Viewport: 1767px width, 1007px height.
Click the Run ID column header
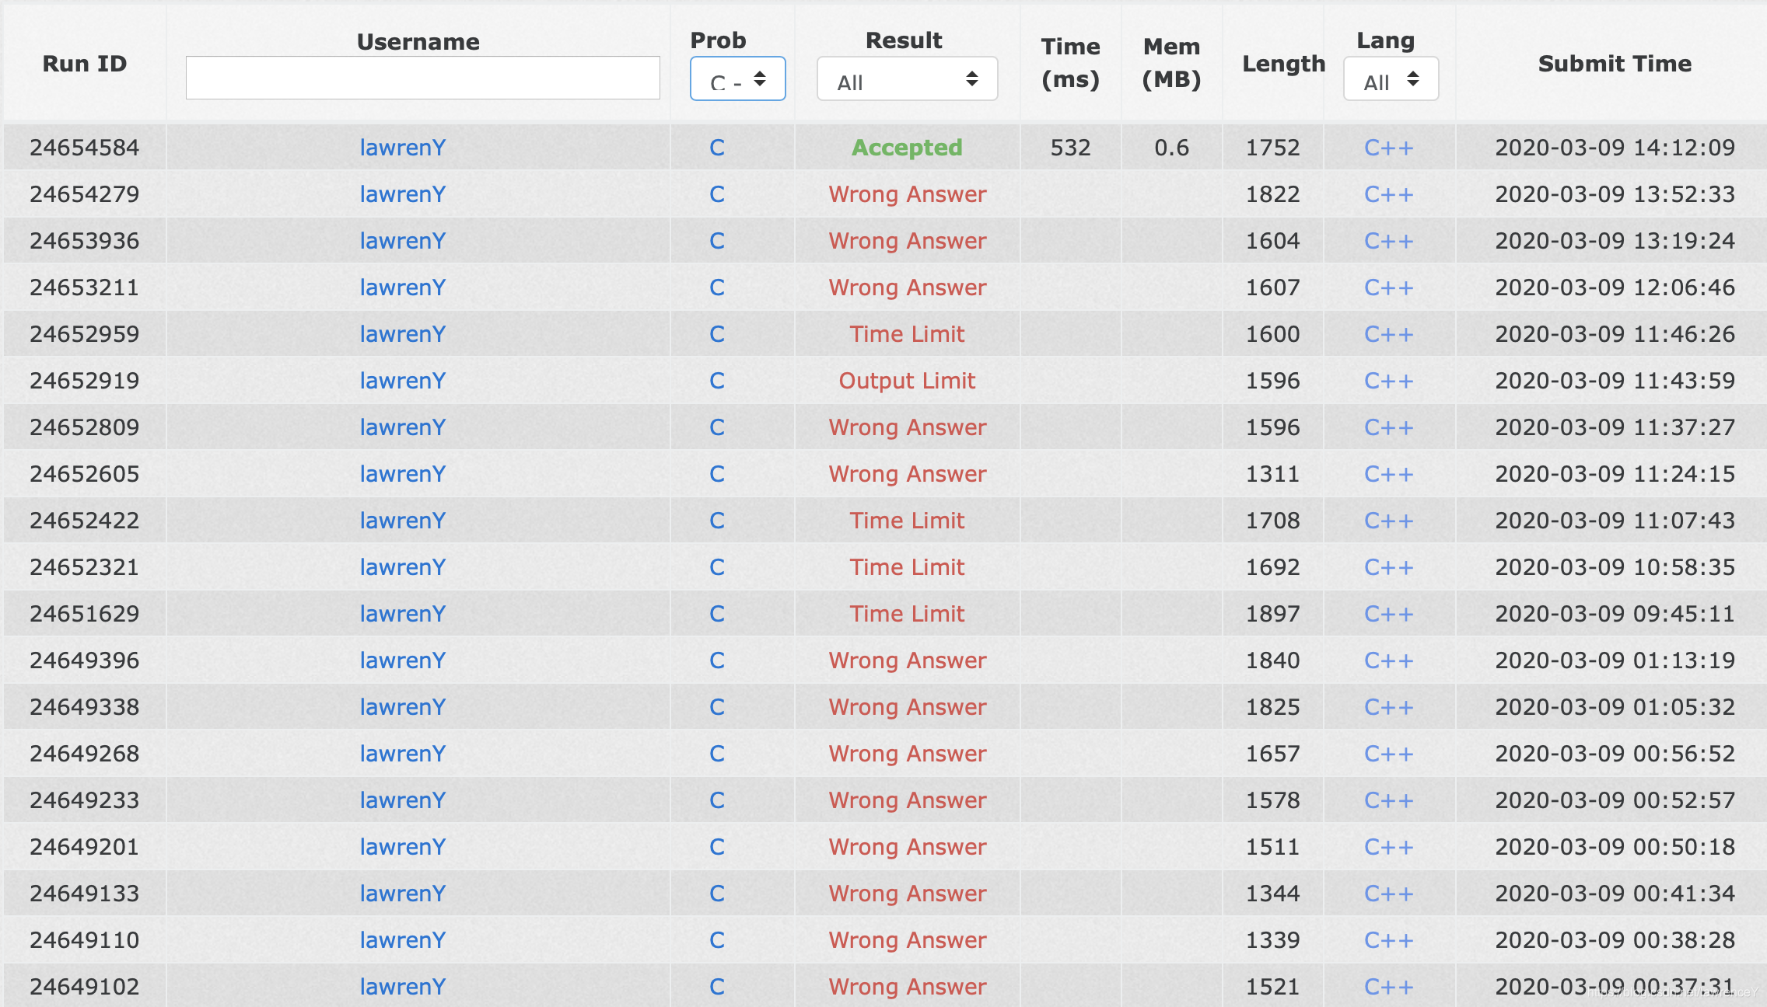pos(85,64)
